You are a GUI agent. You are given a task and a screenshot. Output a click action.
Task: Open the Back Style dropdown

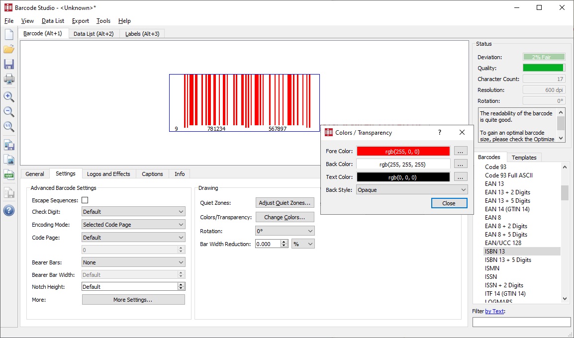pyautogui.click(x=412, y=190)
